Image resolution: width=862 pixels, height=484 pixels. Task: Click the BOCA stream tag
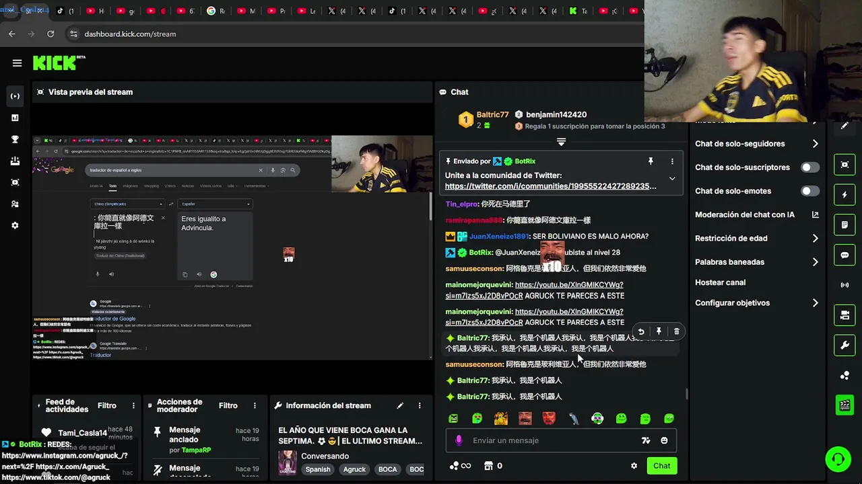(x=387, y=469)
